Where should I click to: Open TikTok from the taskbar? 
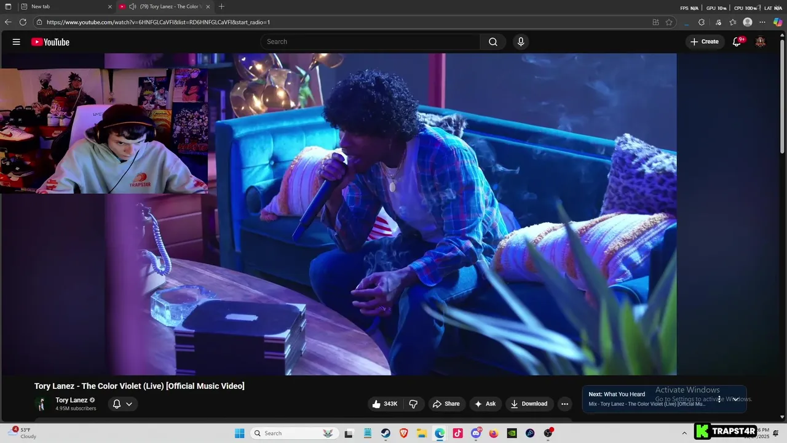pyautogui.click(x=457, y=433)
